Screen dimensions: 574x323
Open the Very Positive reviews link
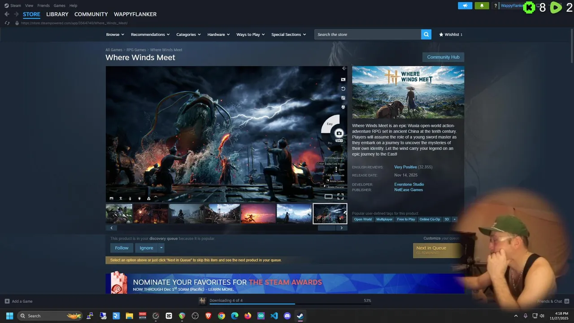[405, 167]
